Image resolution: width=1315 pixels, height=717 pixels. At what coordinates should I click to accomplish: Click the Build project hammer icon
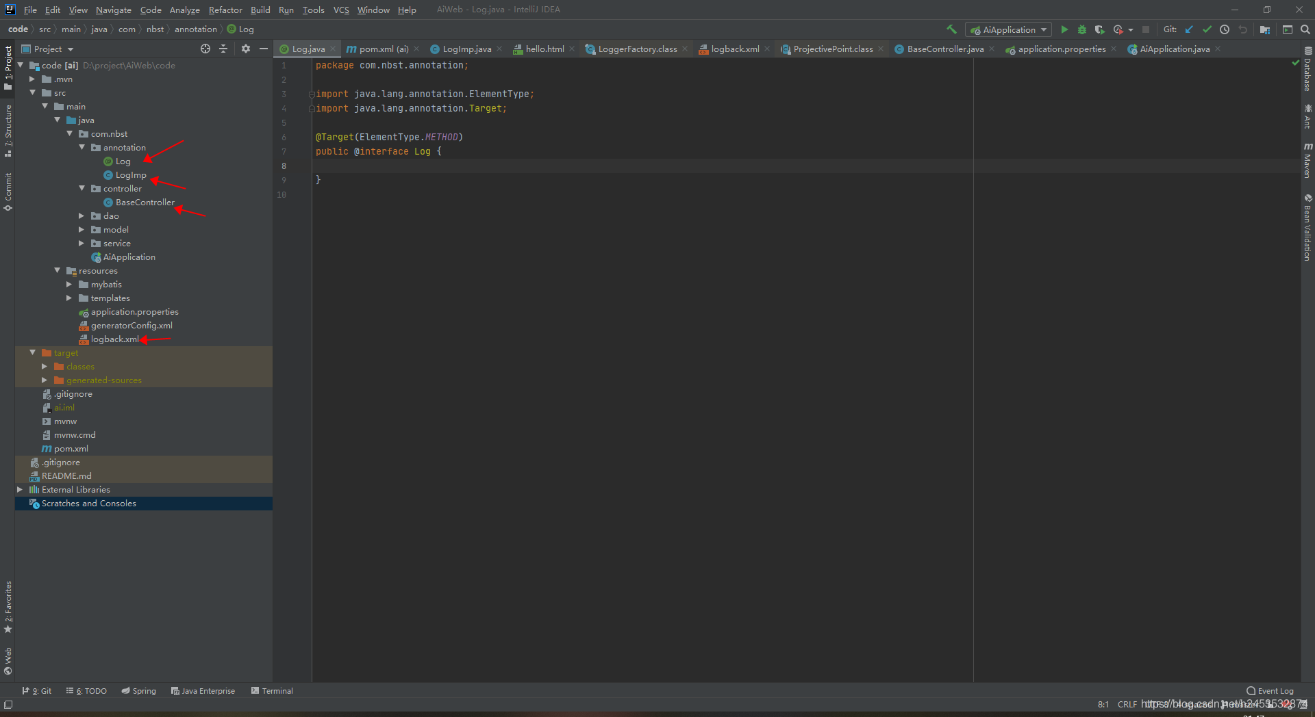click(x=951, y=29)
